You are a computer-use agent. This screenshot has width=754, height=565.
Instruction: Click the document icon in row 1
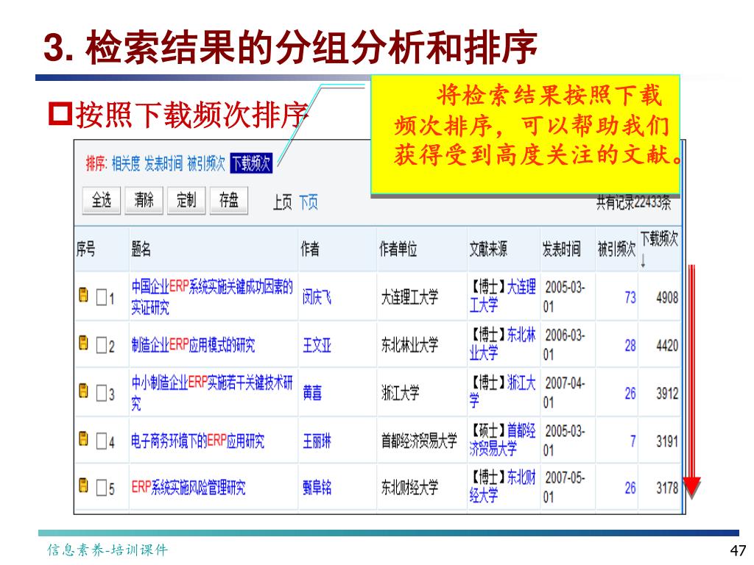pyautogui.click(x=84, y=294)
